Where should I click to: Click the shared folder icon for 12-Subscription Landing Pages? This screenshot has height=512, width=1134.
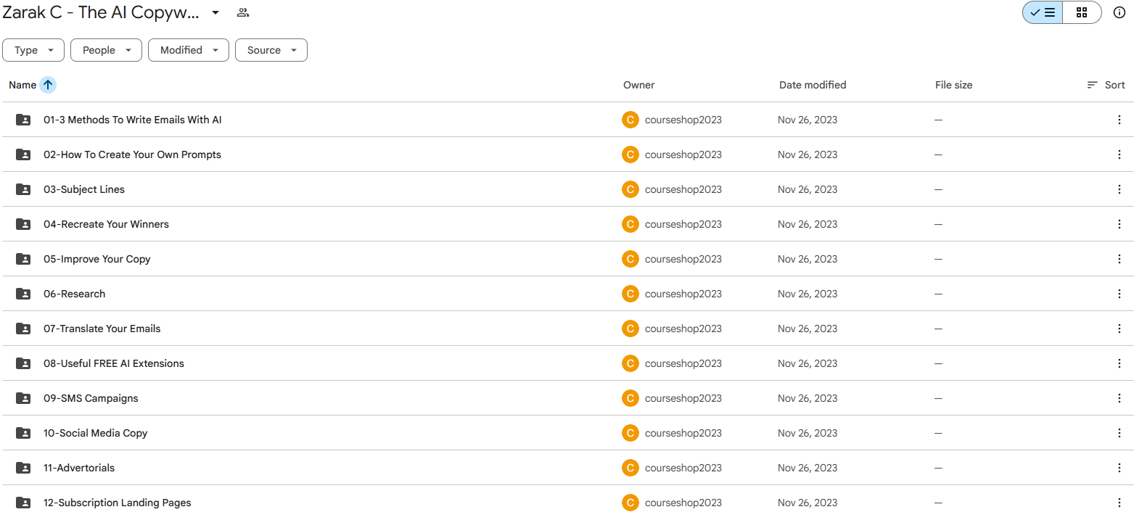(x=23, y=503)
